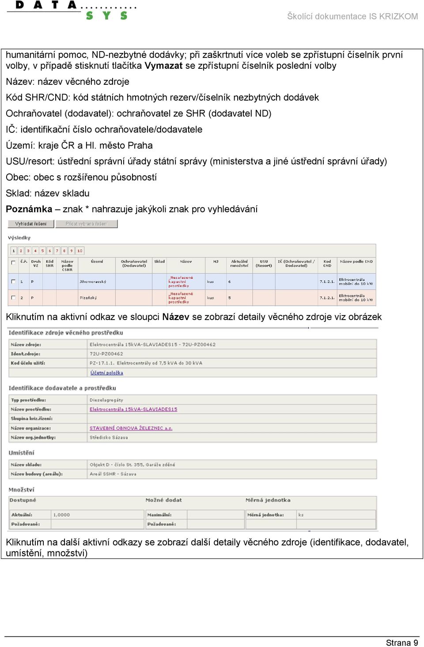This screenshot has width=424, height=647.
Task: Click the greyed Přidat vybraná řešení button
Action: tap(87, 224)
